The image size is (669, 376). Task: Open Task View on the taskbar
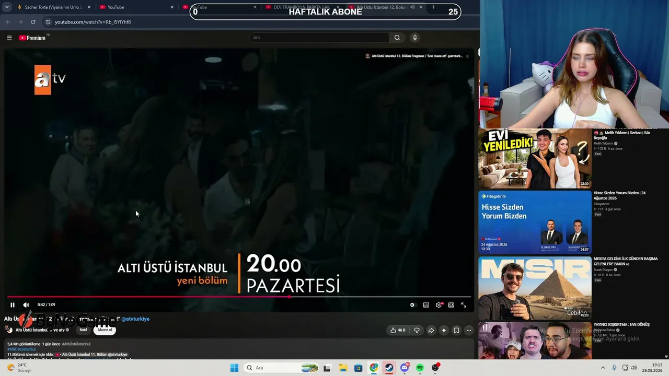(x=327, y=368)
